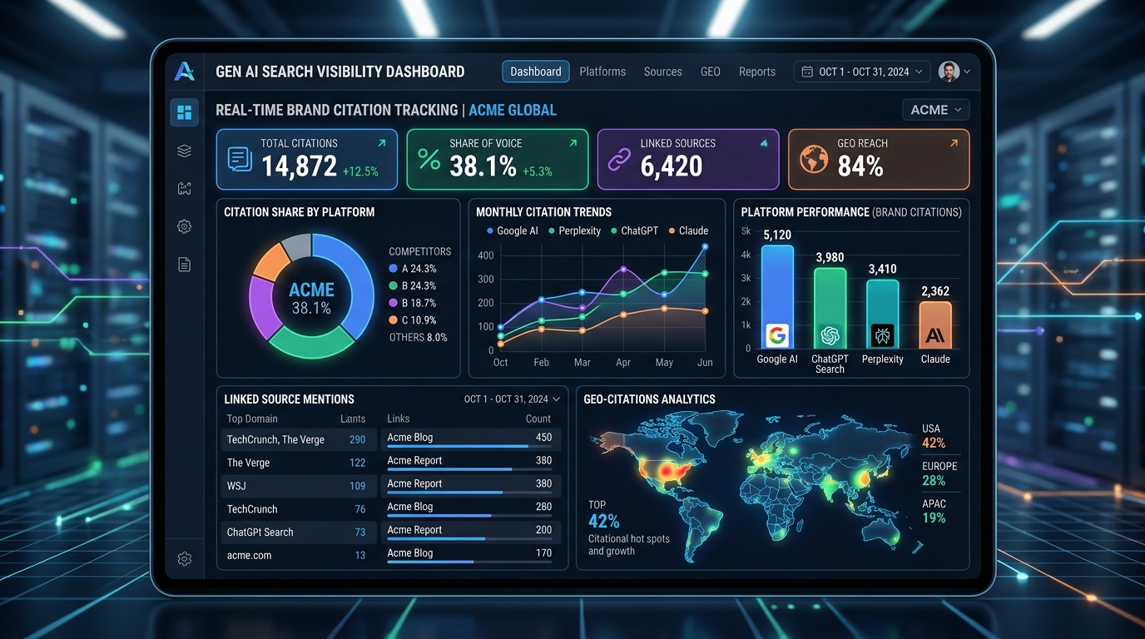Image resolution: width=1145 pixels, height=639 pixels.
Task: Open Total Citations arrow link icon
Action: tap(382, 143)
